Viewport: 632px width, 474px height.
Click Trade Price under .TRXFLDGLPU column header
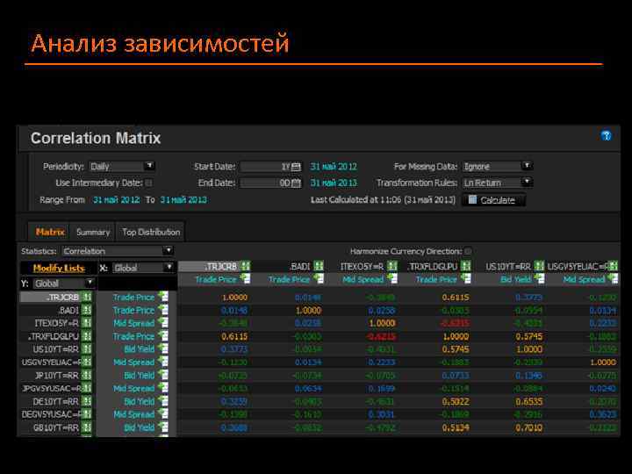[x=436, y=279]
